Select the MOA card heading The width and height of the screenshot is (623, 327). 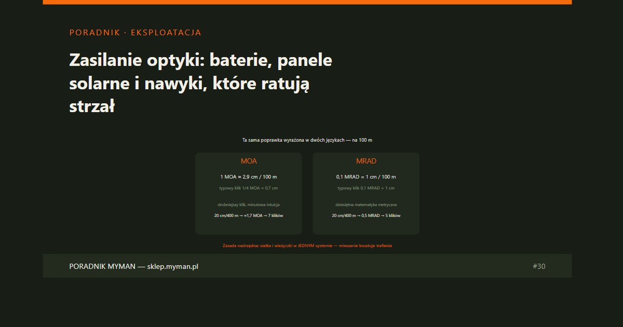[x=249, y=161]
